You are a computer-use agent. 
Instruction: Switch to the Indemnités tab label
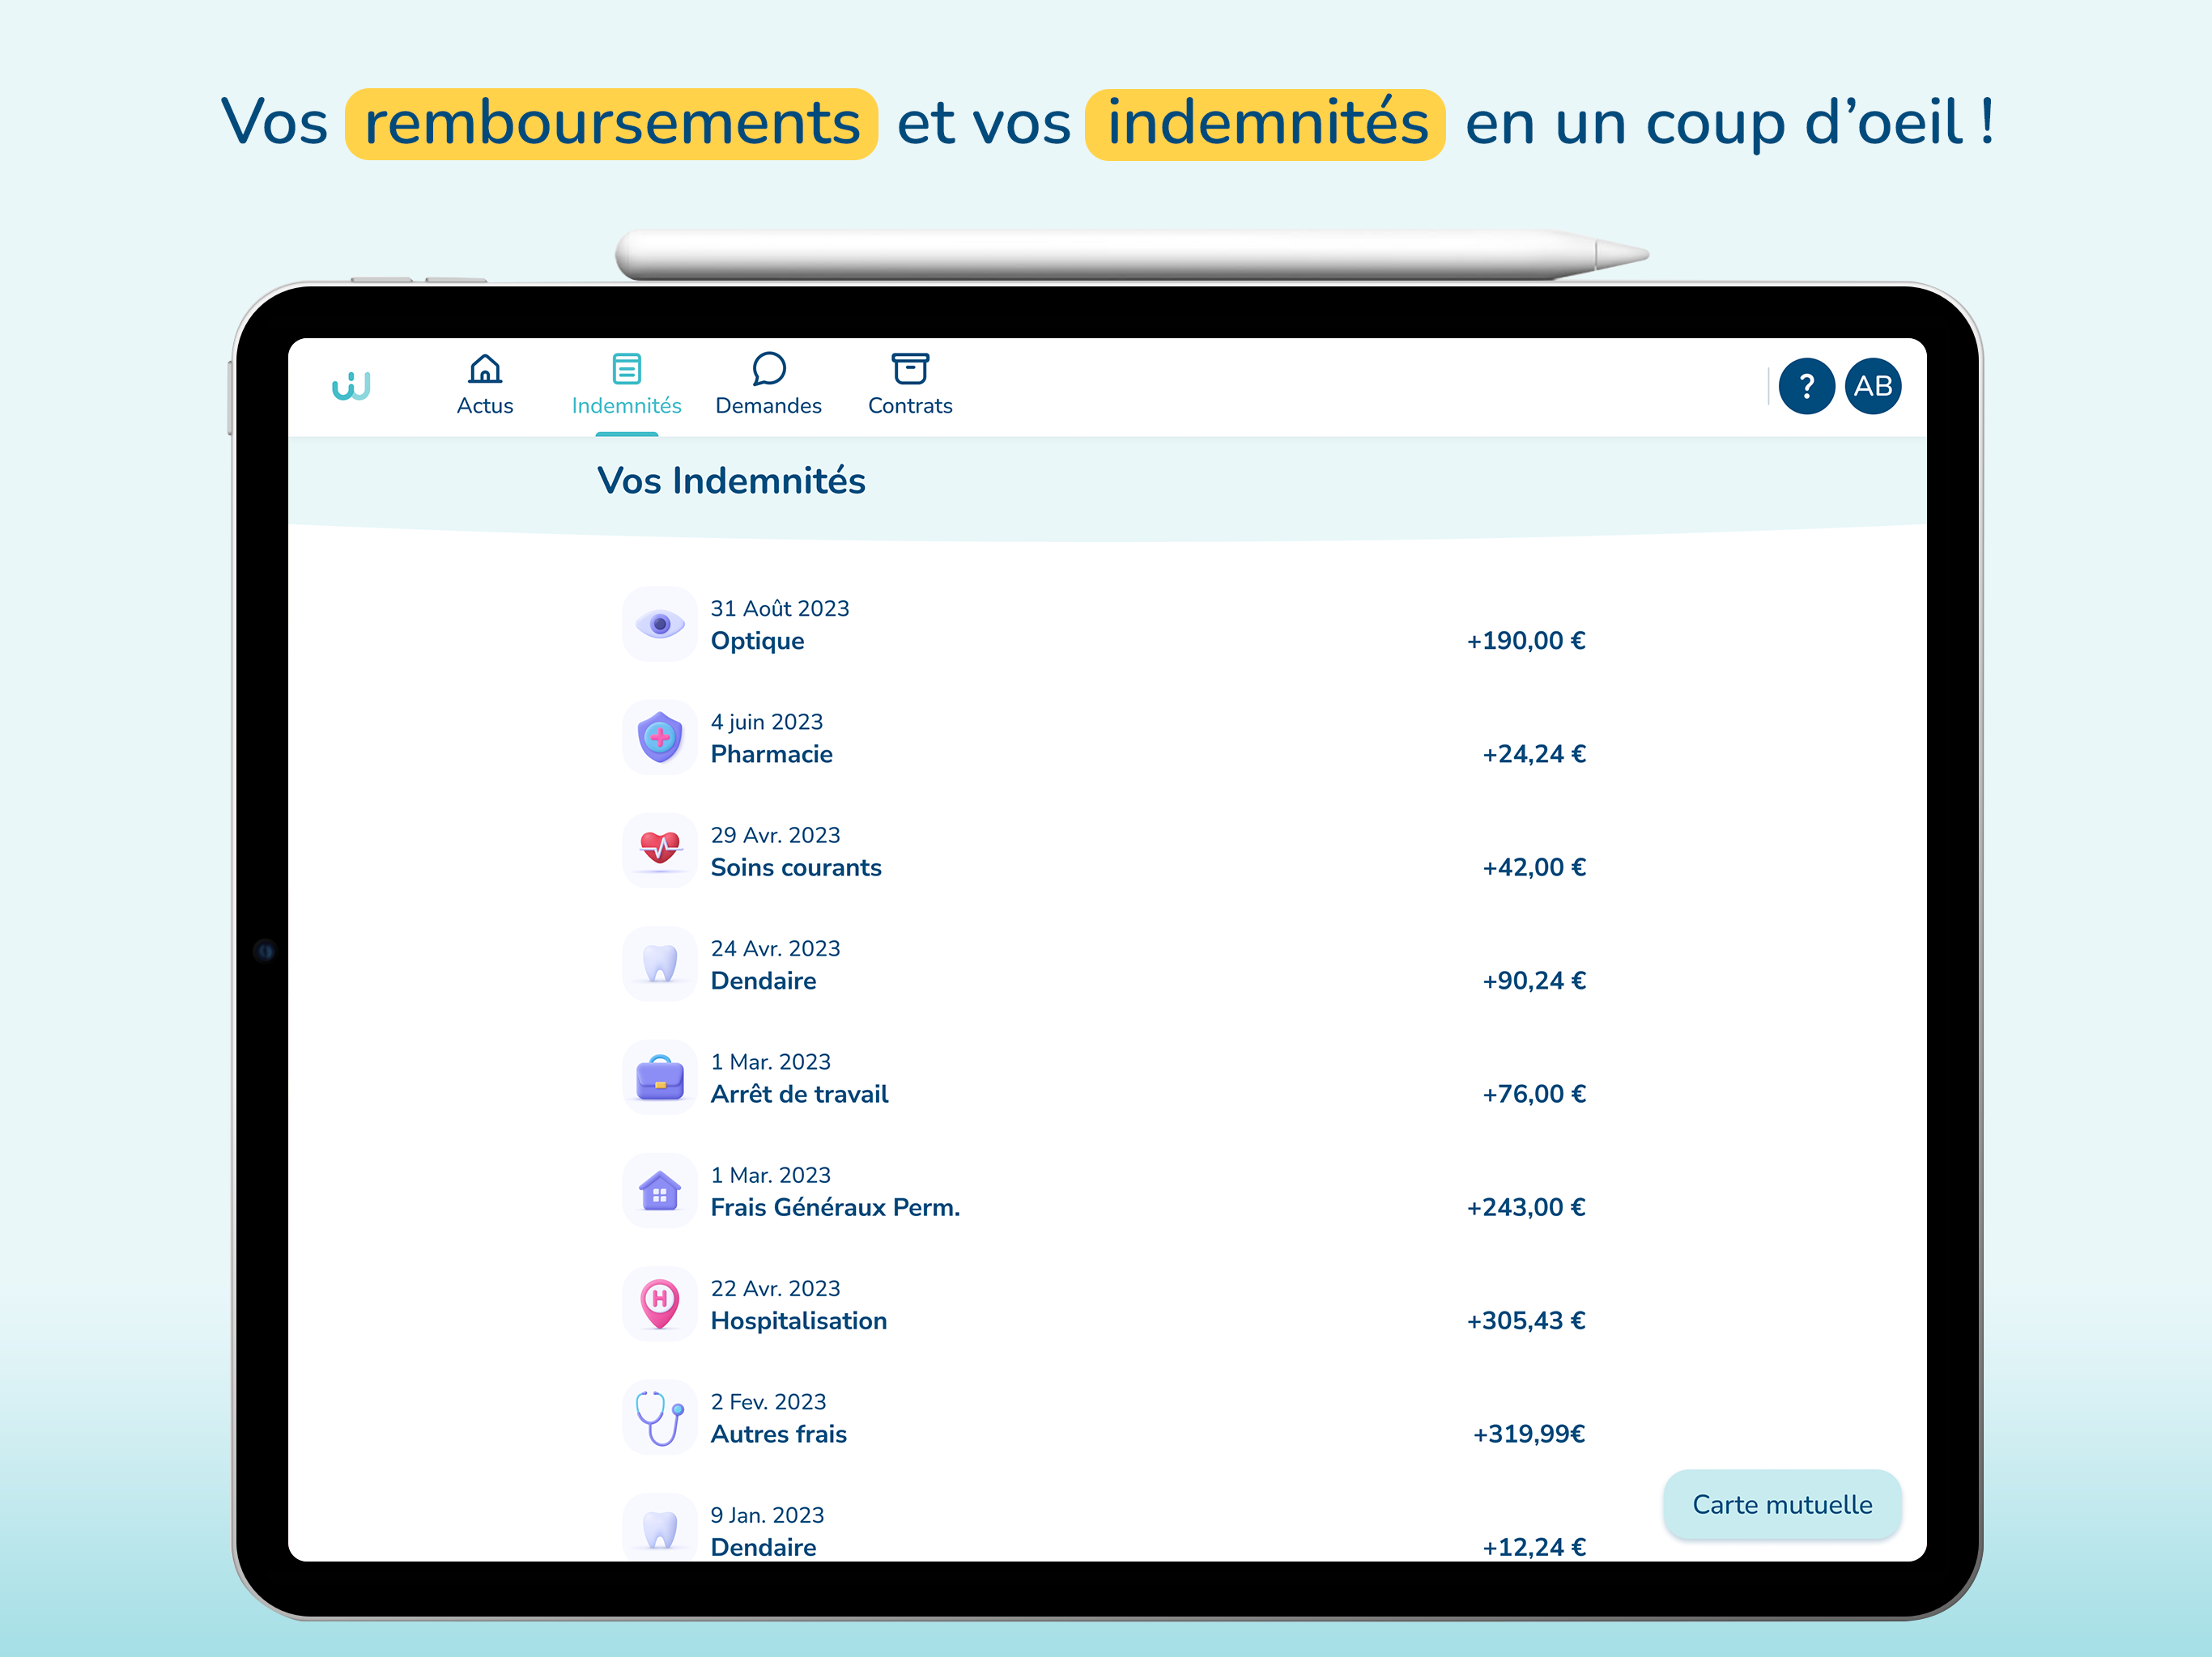click(x=627, y=406)
